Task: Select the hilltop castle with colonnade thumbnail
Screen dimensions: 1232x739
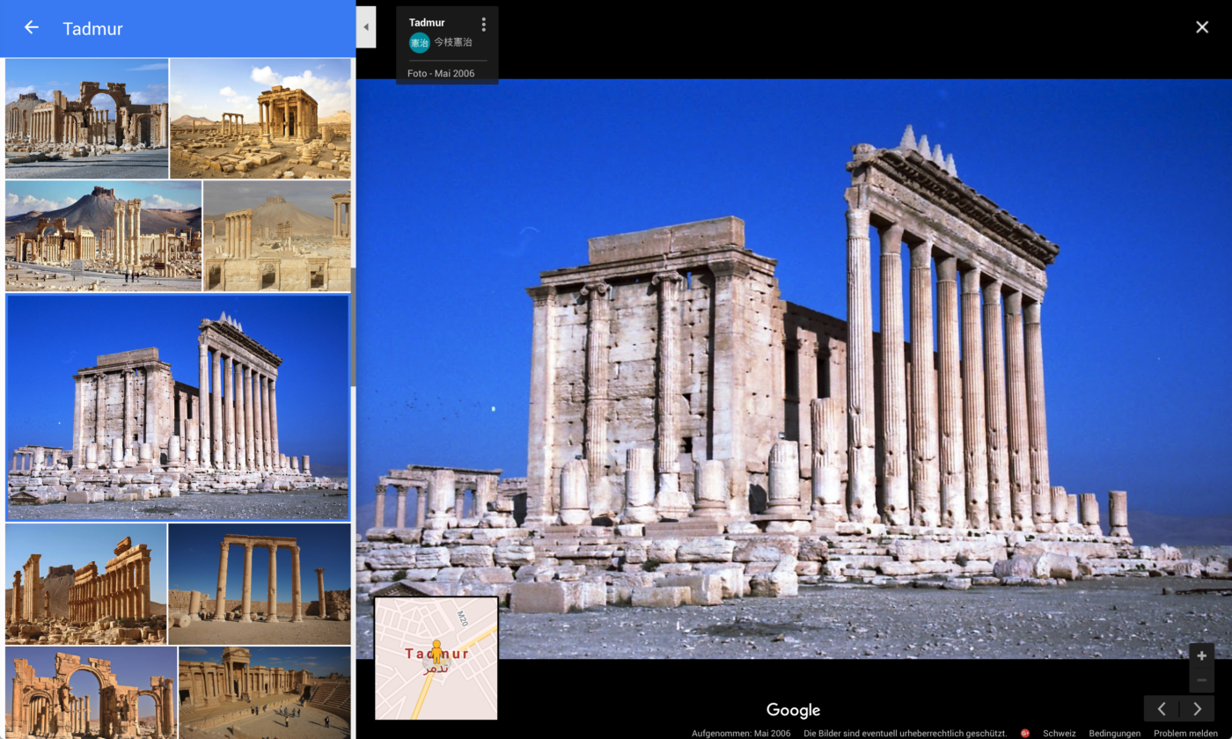Action: 103,236
